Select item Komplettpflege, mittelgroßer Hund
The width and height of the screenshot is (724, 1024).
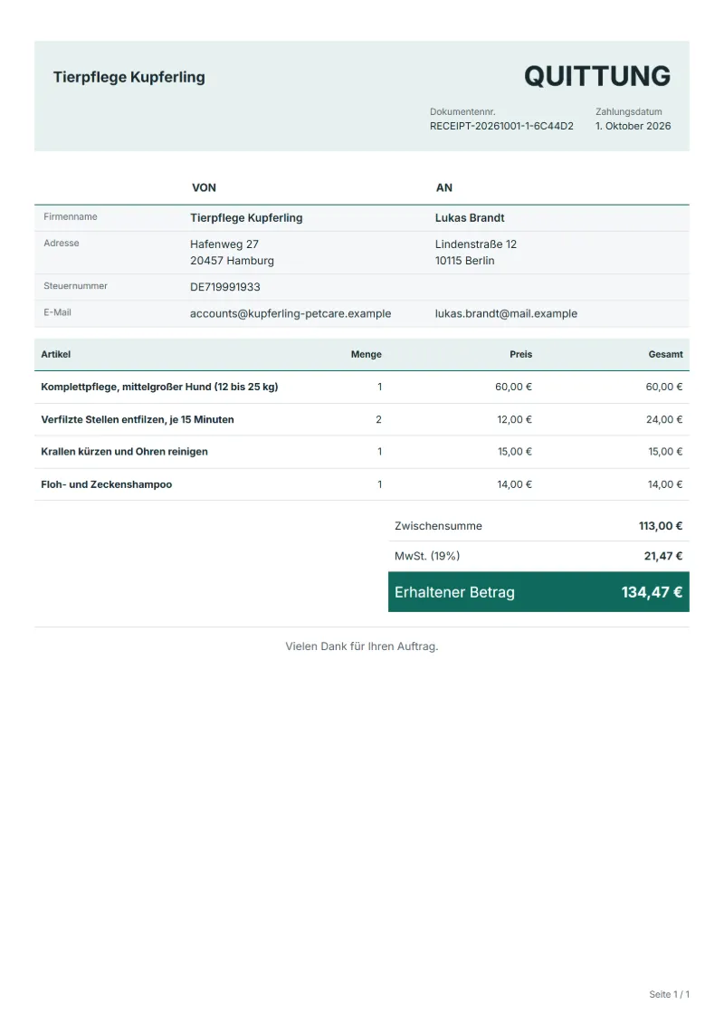(x=159, y=388)
